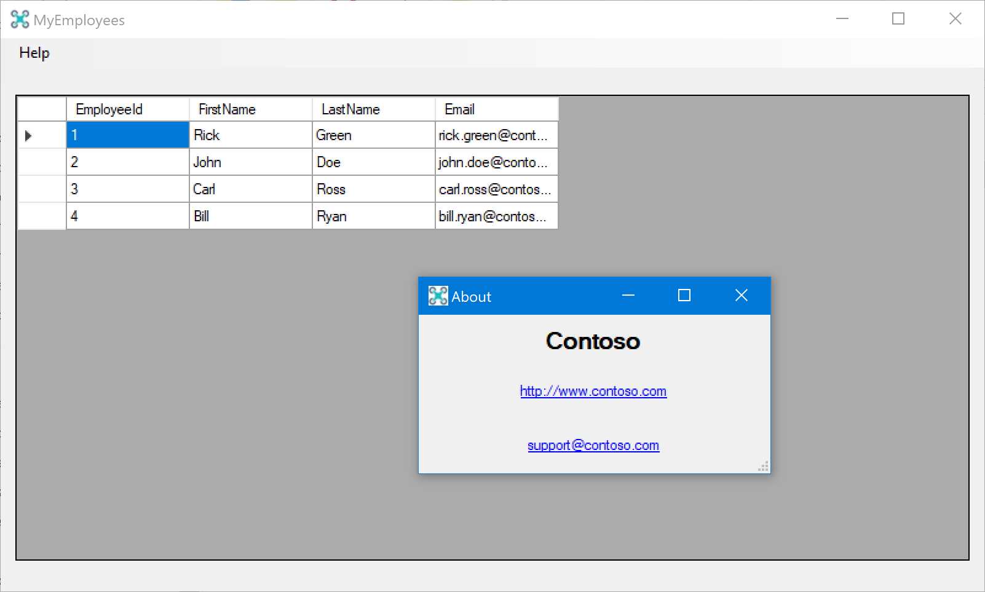Select row header with current-row arrow
Viewport: 985px width, 592px height.
point(42,135)
